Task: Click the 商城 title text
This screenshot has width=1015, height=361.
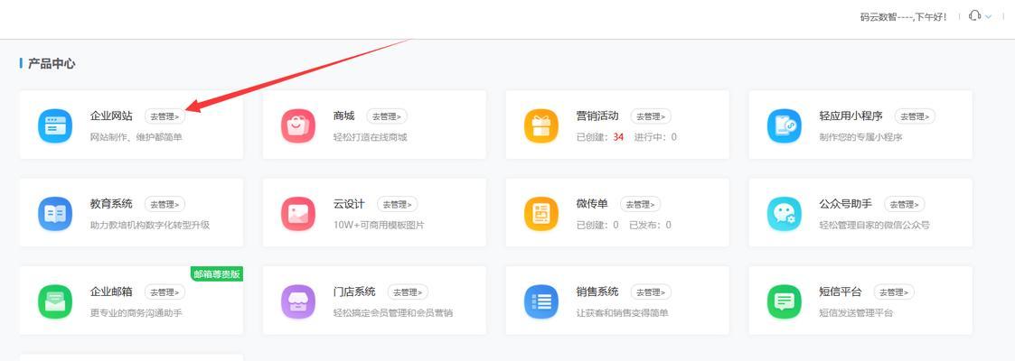Action: [x=343, y=116]
